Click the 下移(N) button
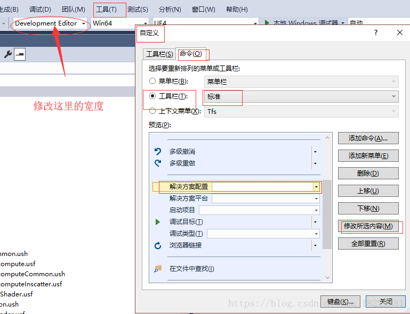Screen dimensions: 410x314 point(368,208)
